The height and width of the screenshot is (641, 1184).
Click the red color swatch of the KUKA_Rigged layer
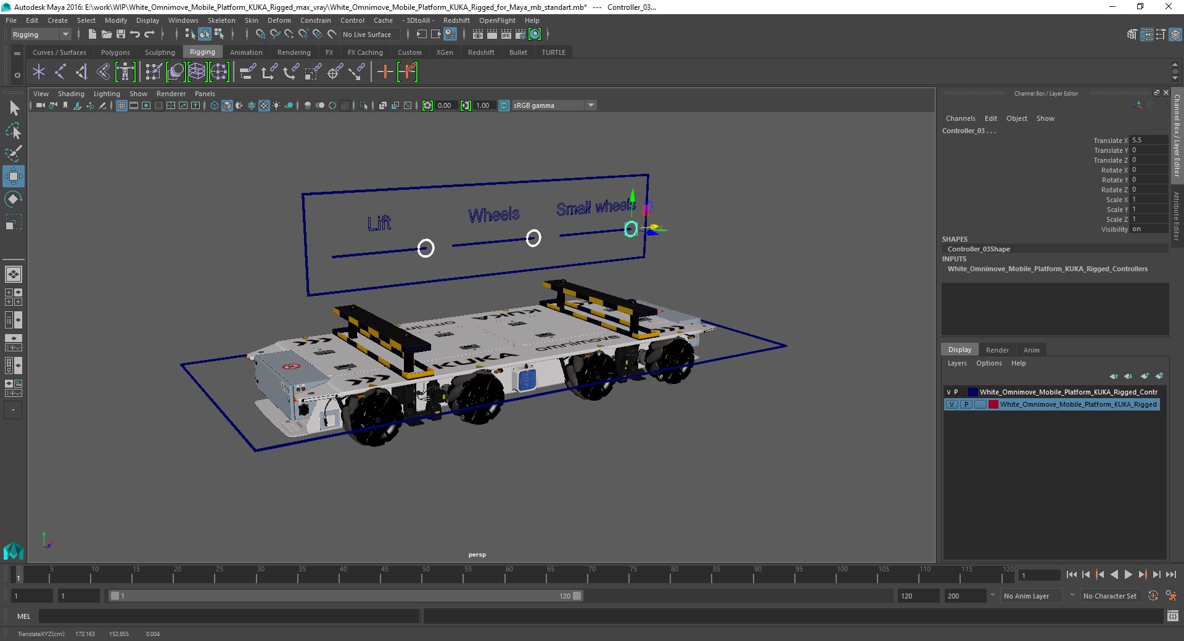pos(993,404)
